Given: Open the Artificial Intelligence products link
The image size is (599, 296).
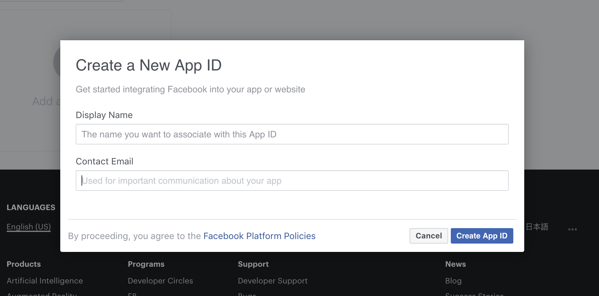Looking at the screenshot, I should tap(45, 281).
